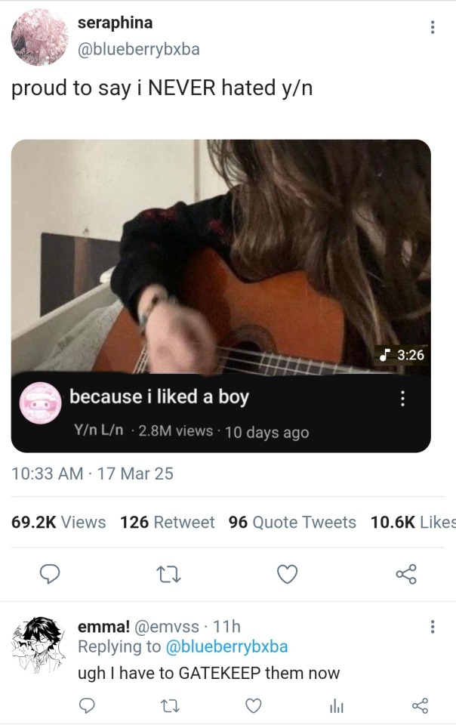Open more options for seraphina's tweet
The height and width of the screenshot is (725, 456).
(x=432, y=28)
